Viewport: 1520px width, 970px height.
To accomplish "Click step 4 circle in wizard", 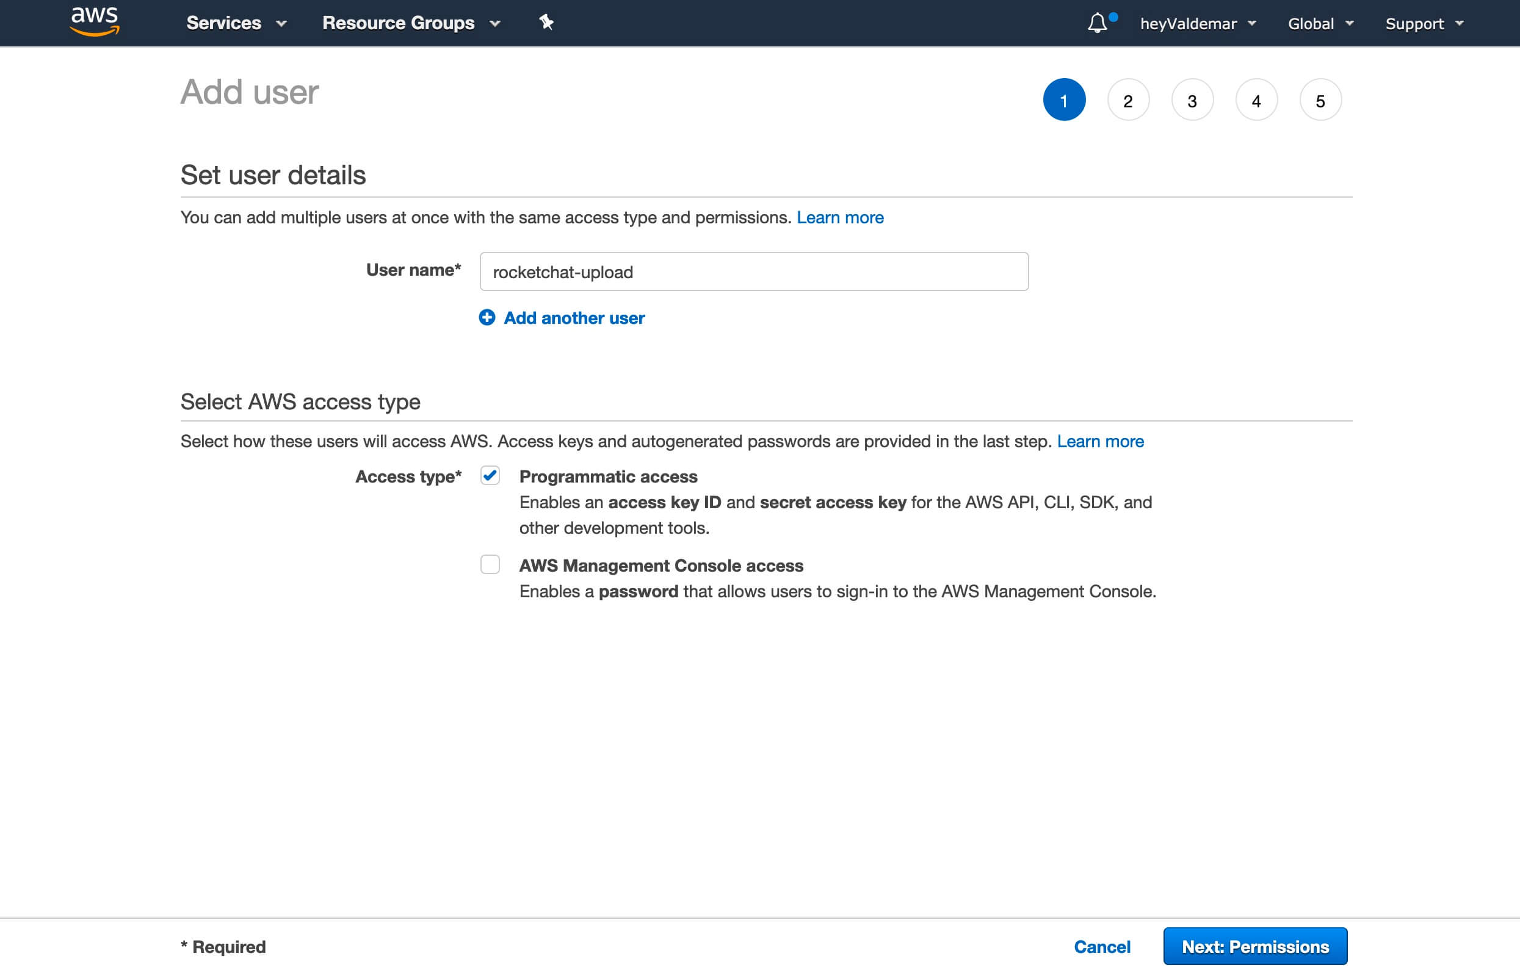I will [1256, 101].
